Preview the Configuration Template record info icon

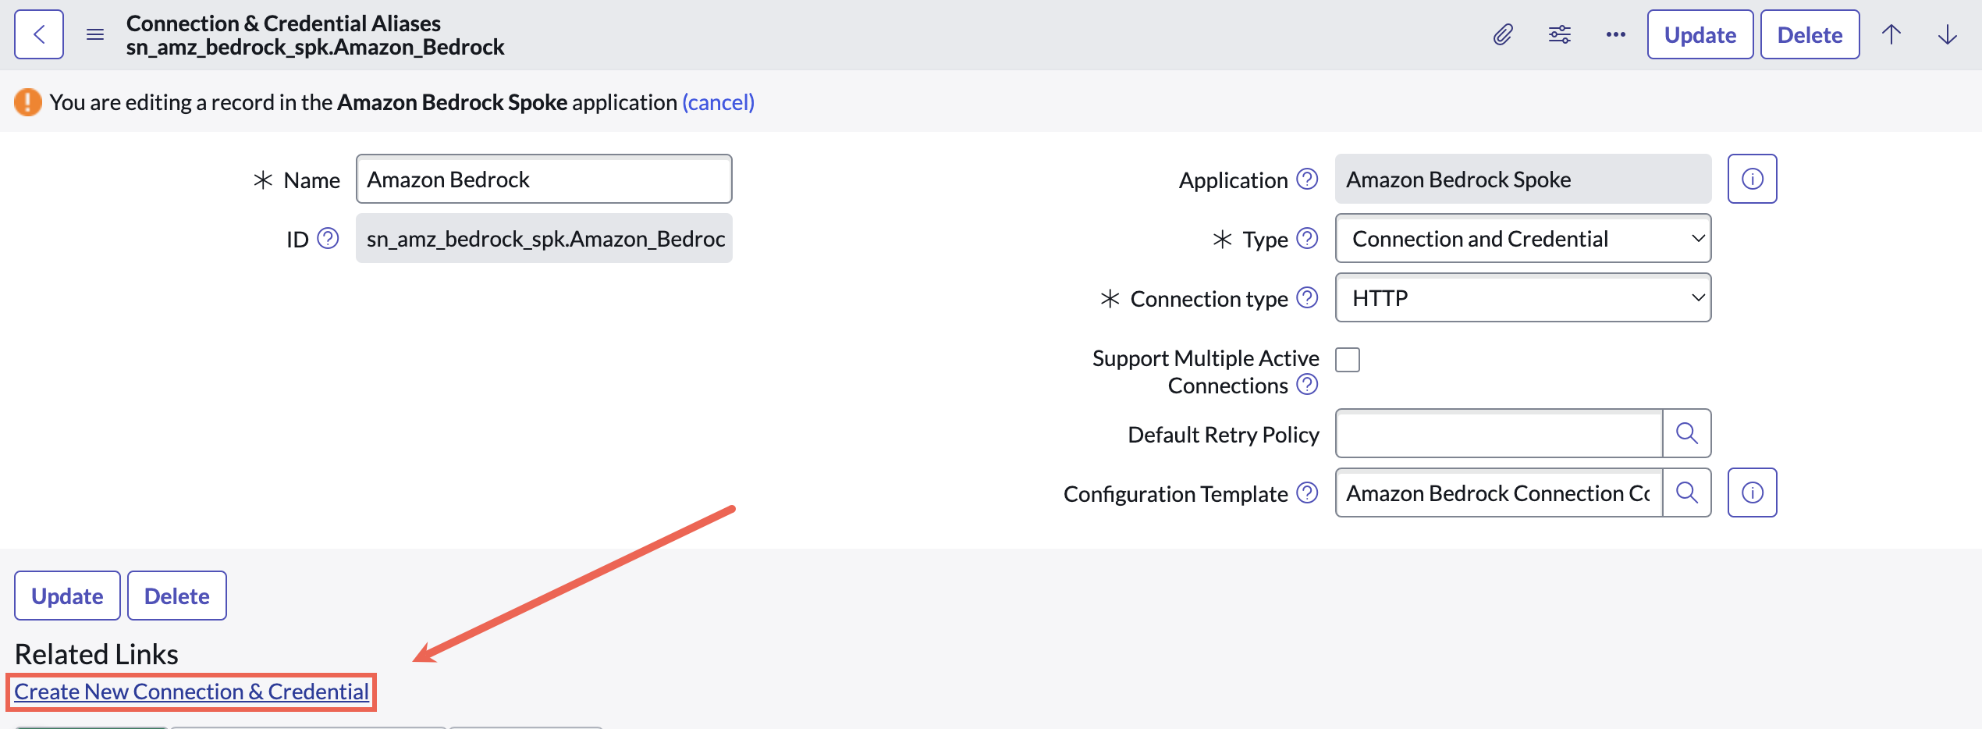pos(1753,493)
